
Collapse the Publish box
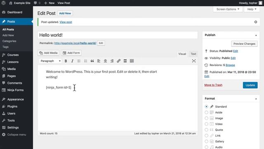pyautogui.click(x=256, y=35)
